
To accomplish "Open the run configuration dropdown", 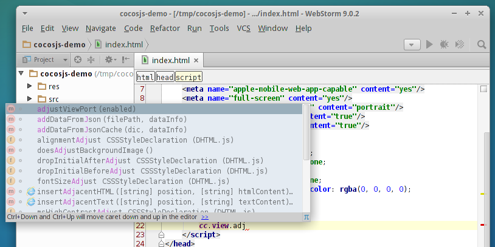I will tap(412, 45).
